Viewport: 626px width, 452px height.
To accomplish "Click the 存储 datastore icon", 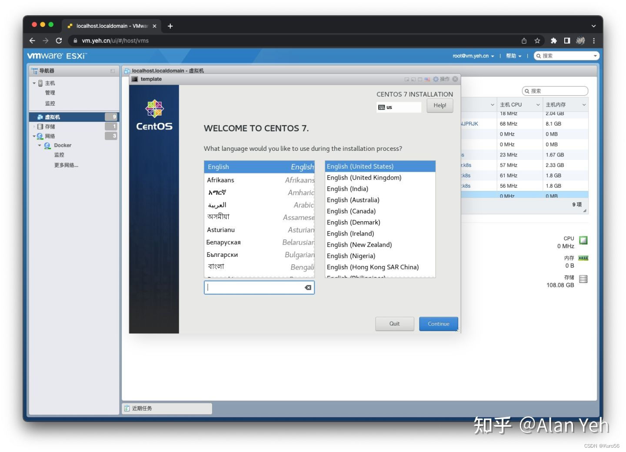I will coord(40,126).
